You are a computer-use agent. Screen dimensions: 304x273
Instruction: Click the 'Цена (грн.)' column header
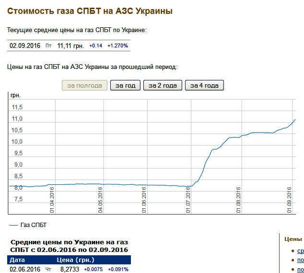tap(76, 260)
